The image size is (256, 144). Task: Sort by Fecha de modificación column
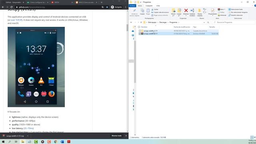(x=182, y=27)
